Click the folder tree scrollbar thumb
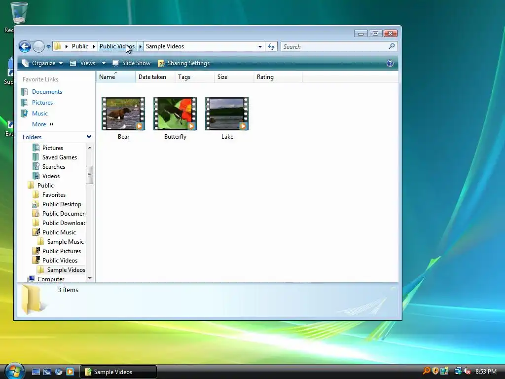Screen dimensions: 505x379 [x=90, y=175]
